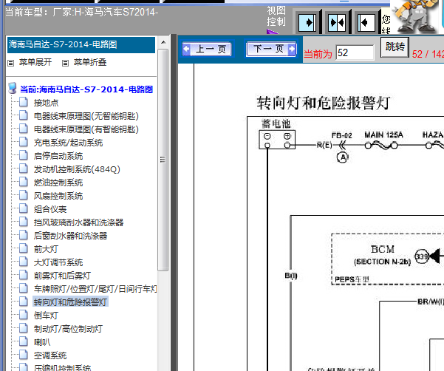Click page icon beside 倒车灯
This screenshot has width=444, height=371.
click(x=24, y=315)
